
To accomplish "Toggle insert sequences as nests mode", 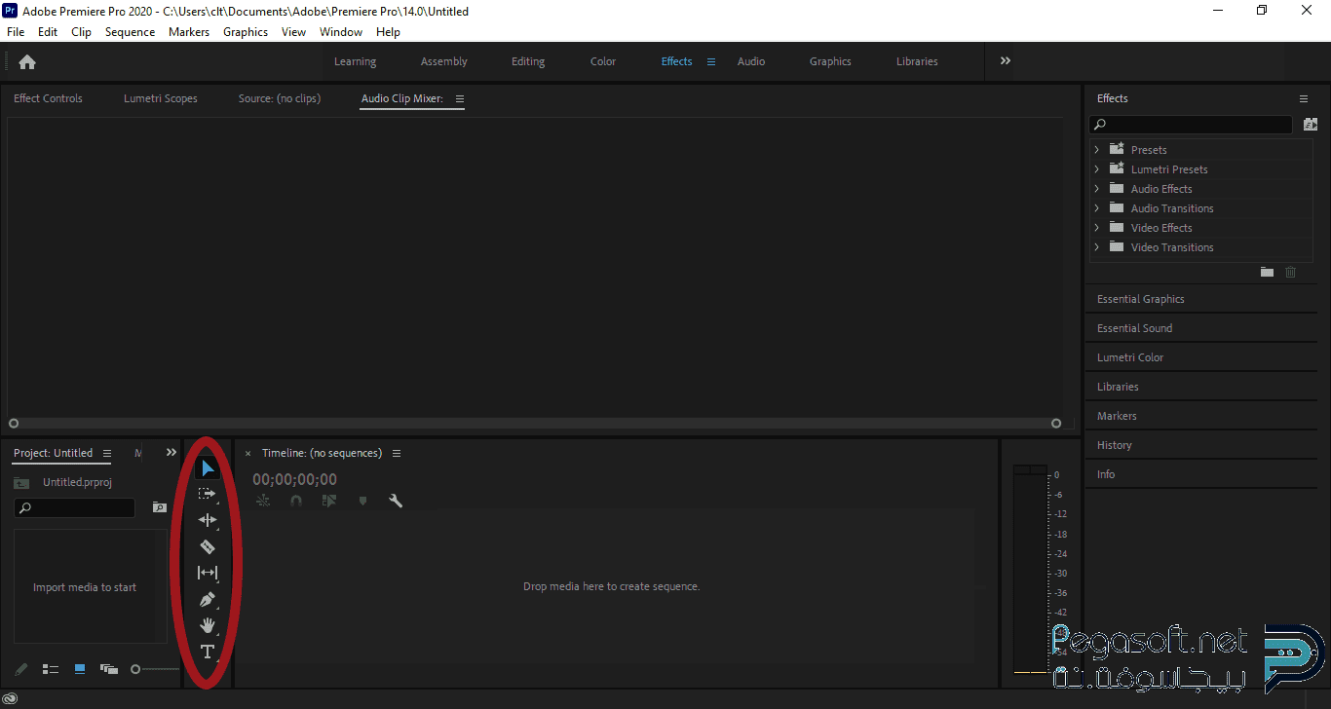I will pyautogui.click(x=263, y=501).
